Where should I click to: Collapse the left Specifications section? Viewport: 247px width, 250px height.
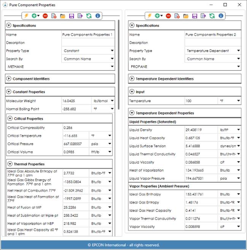coord(9,25)
